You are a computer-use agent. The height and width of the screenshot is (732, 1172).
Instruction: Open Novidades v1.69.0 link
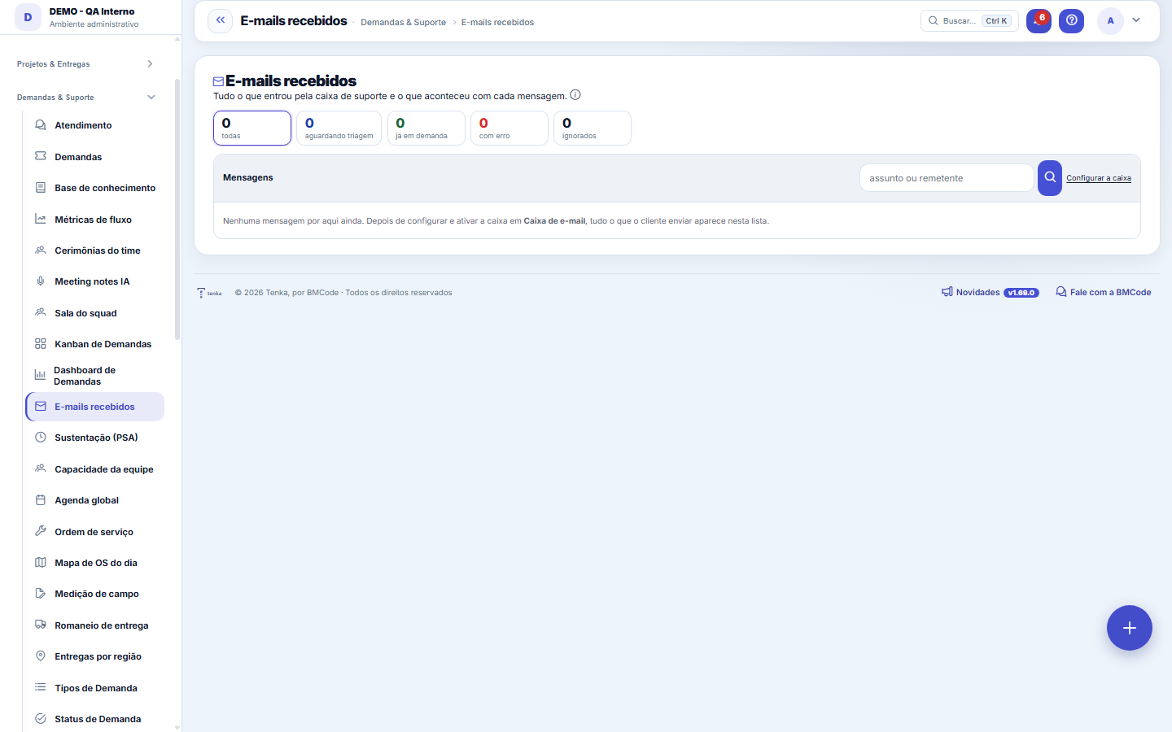pyautogui.click(x=990, y=292)
